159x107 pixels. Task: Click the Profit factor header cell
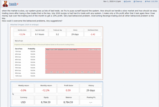click(x=68, y=86)
